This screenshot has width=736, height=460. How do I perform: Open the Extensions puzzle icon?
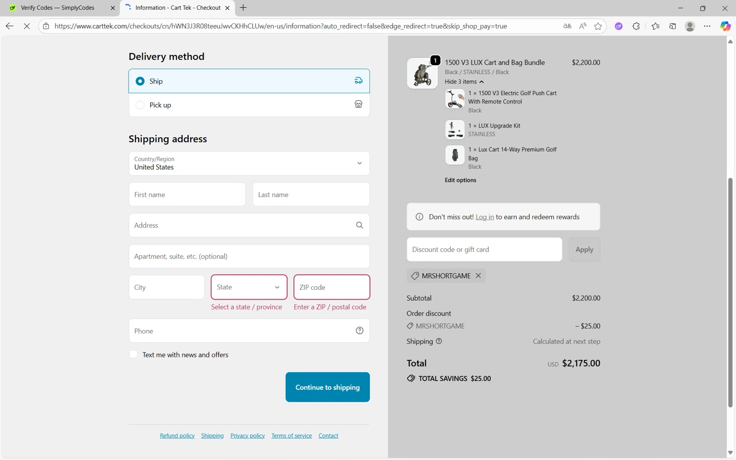coord(636,26)
